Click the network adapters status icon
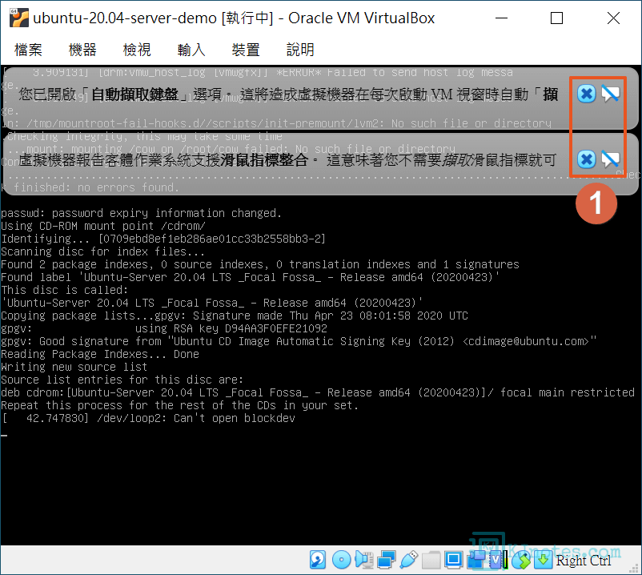642x575 pixels. pyautogui.click(x=386, y=560)
